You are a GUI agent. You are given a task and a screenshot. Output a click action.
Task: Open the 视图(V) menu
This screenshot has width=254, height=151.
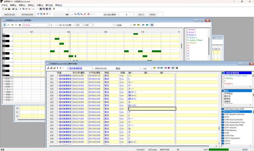pos(22,5)
